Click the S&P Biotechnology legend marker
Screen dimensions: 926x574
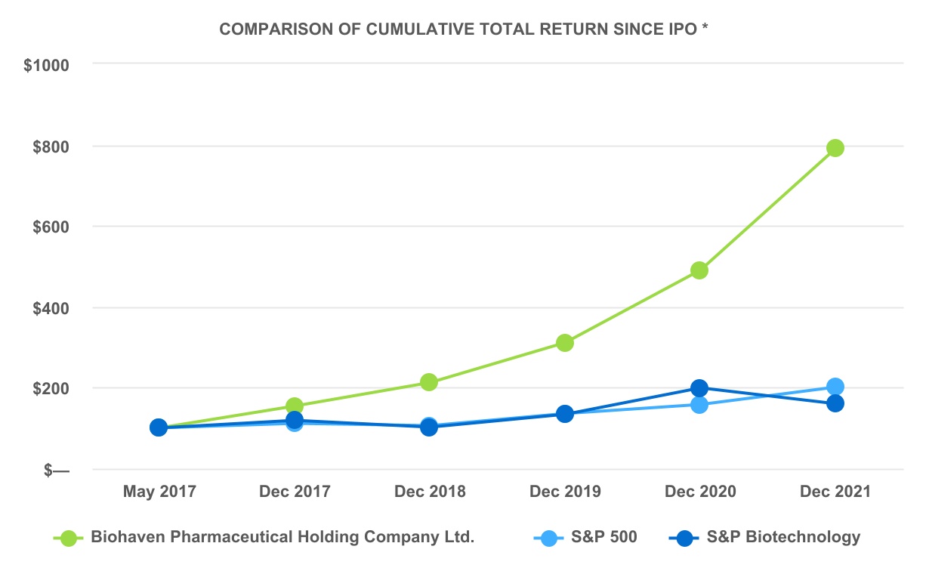(684, 539)
